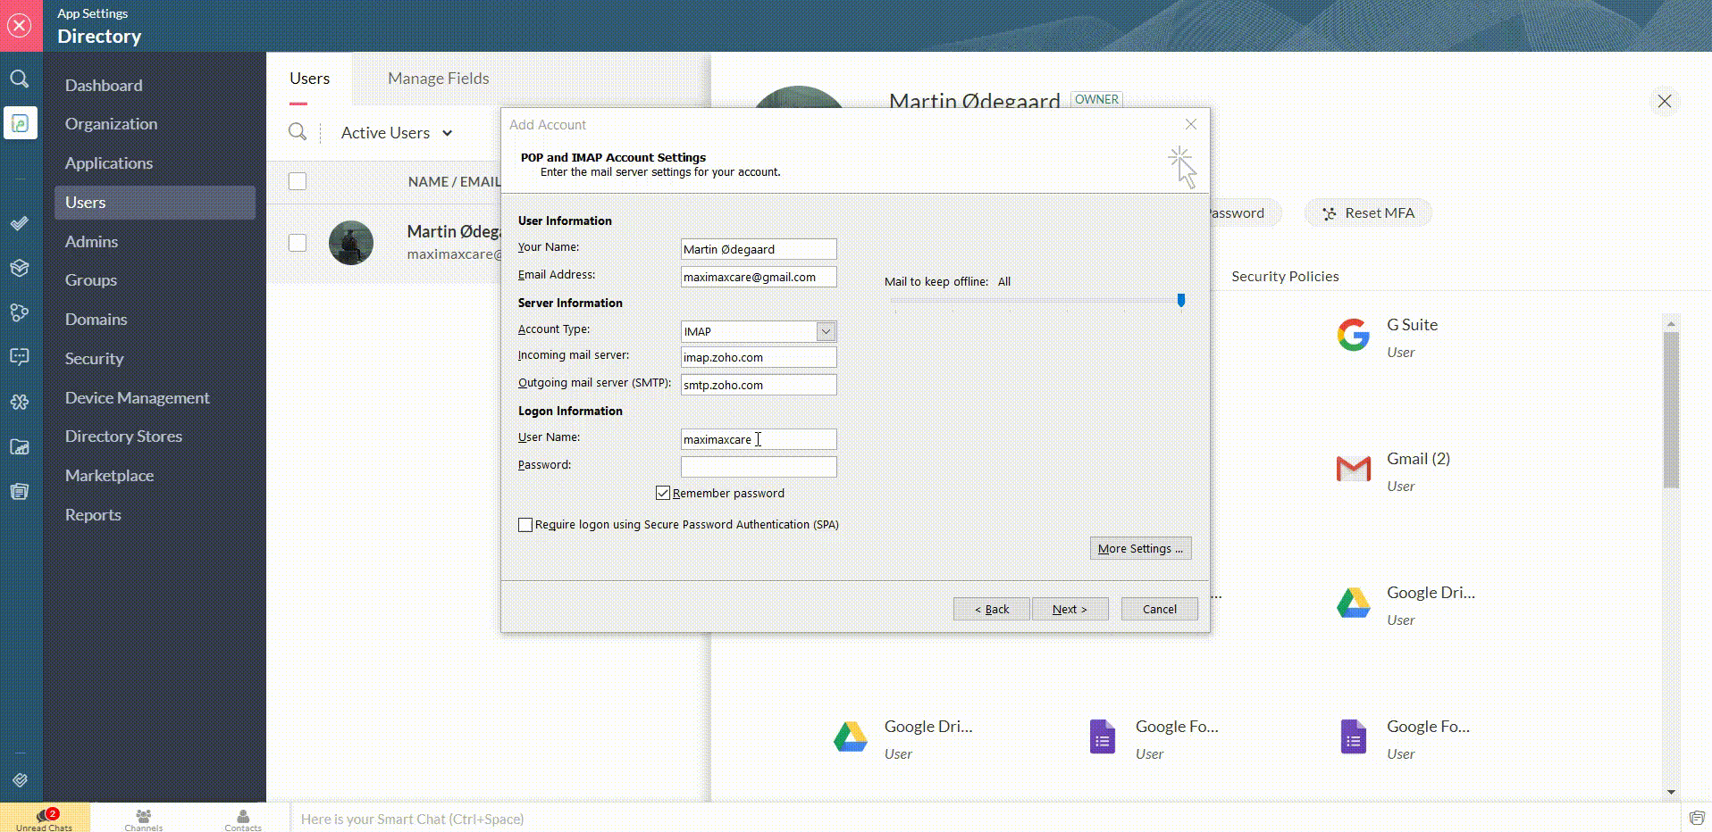Image resolution: width=1712 pixels, height=832 pixels.
Task: Open the Gmail app icon
Action: click(1353, 468)
